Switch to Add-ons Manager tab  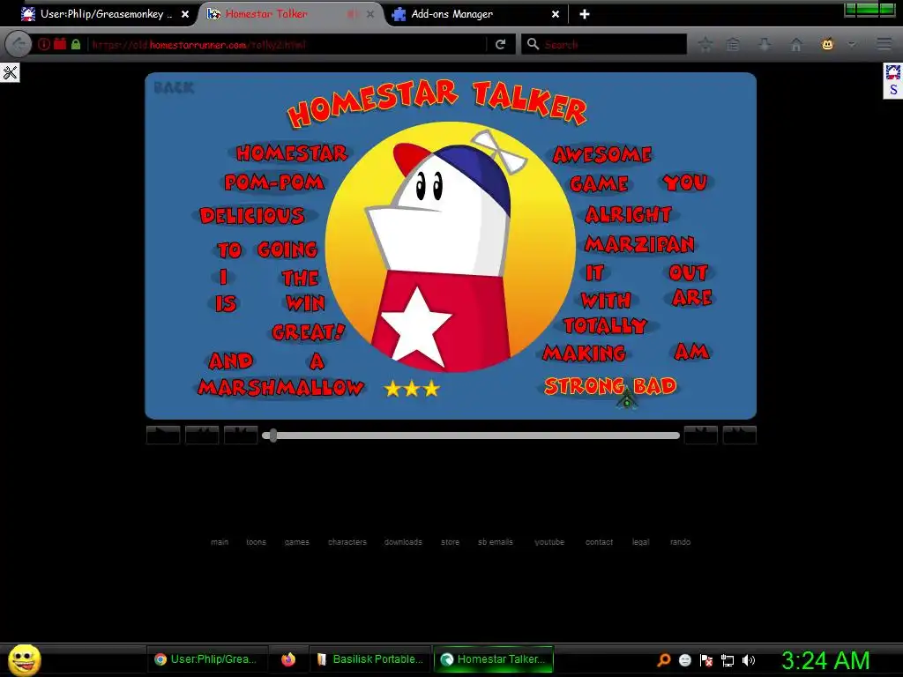point(451,14)
